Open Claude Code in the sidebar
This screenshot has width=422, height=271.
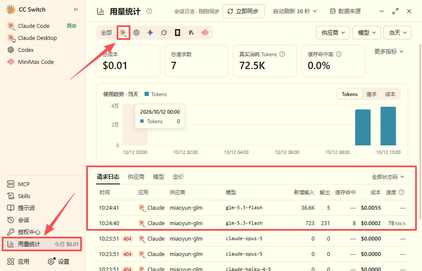(x=33, y=26)
